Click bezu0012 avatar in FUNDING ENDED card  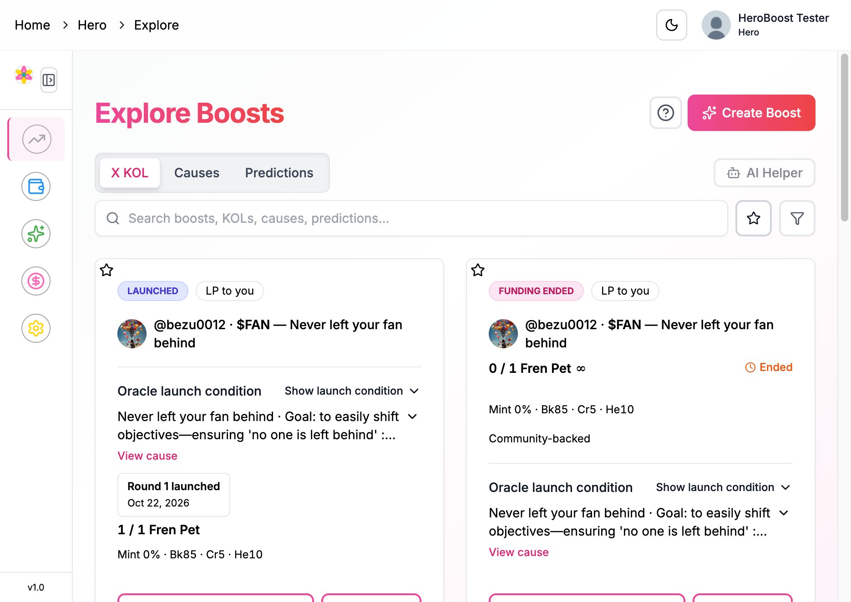point(503,334)
